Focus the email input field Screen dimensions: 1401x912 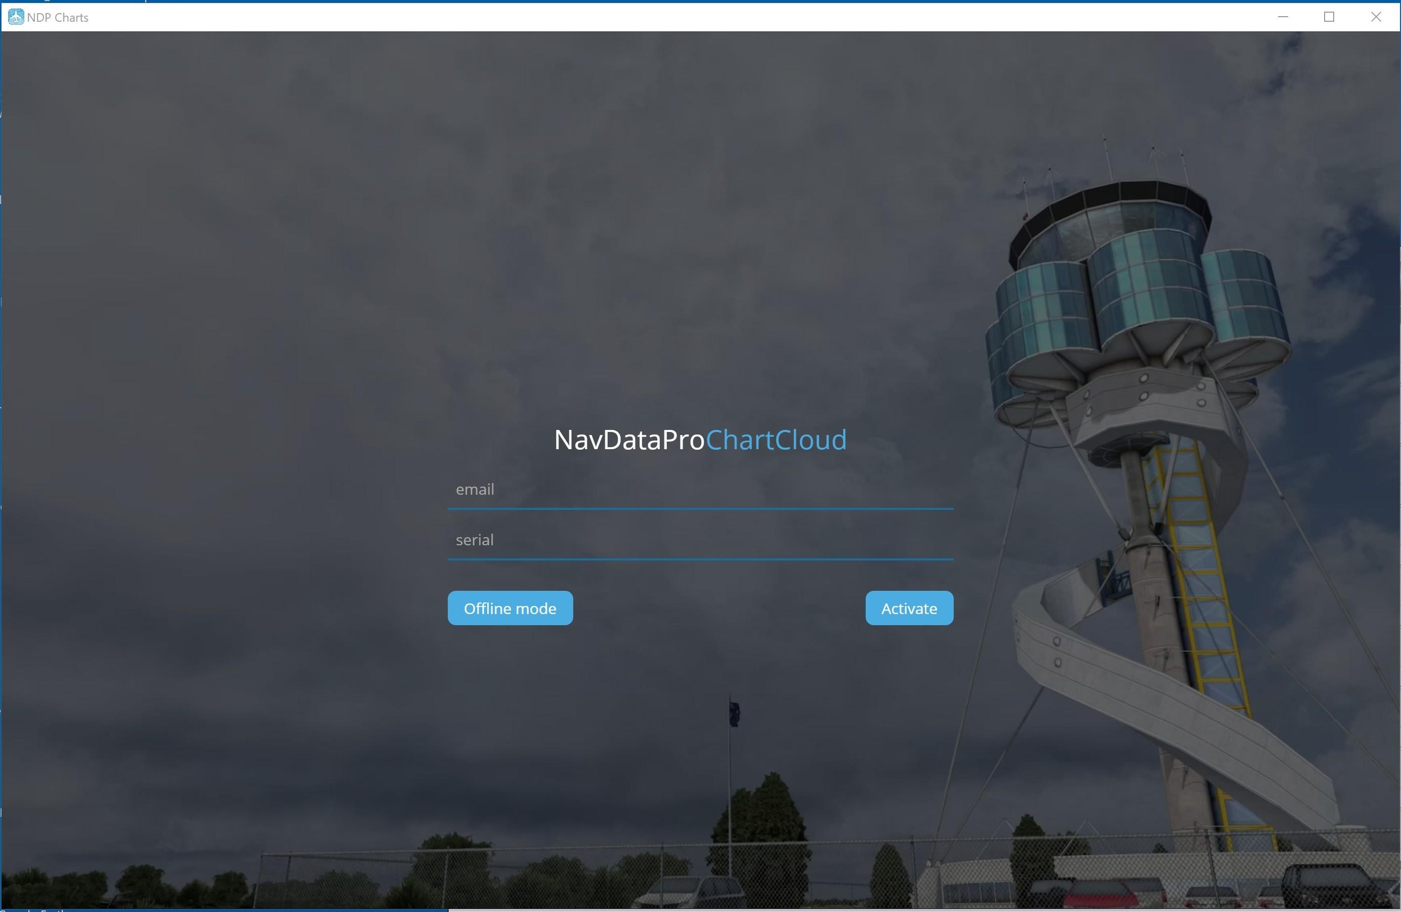coord(700,490)
